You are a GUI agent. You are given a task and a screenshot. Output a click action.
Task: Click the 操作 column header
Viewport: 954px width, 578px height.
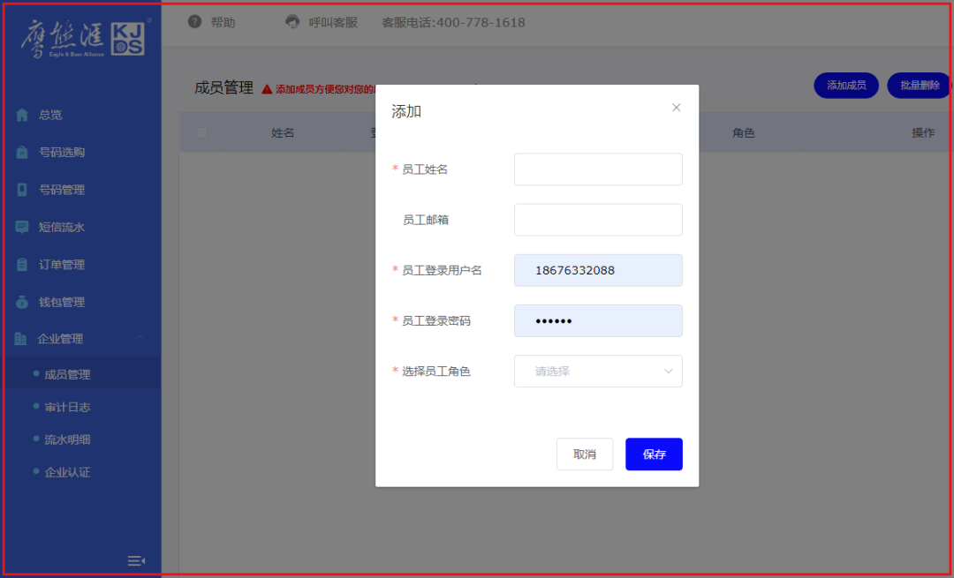(x=923, y=132)
